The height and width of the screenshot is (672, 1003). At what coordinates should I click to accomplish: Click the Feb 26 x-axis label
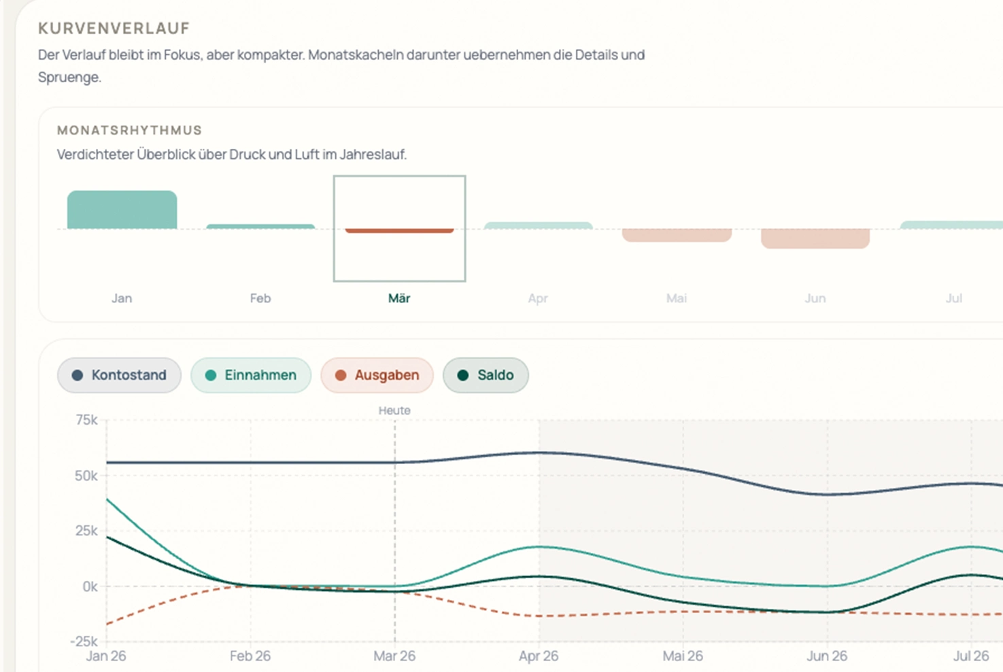coord(250,656)
